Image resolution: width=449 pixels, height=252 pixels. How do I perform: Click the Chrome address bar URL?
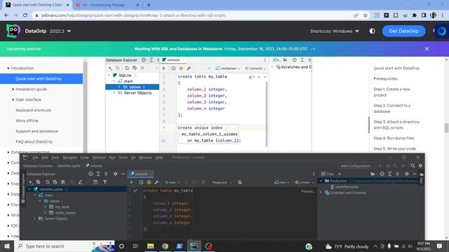(133, 15)
